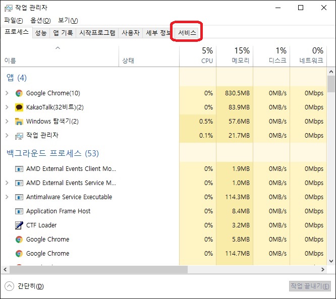Click the 작업 끝내기(E) button
This screenshot has height=299, width=336.
click(x=310, y=286)
